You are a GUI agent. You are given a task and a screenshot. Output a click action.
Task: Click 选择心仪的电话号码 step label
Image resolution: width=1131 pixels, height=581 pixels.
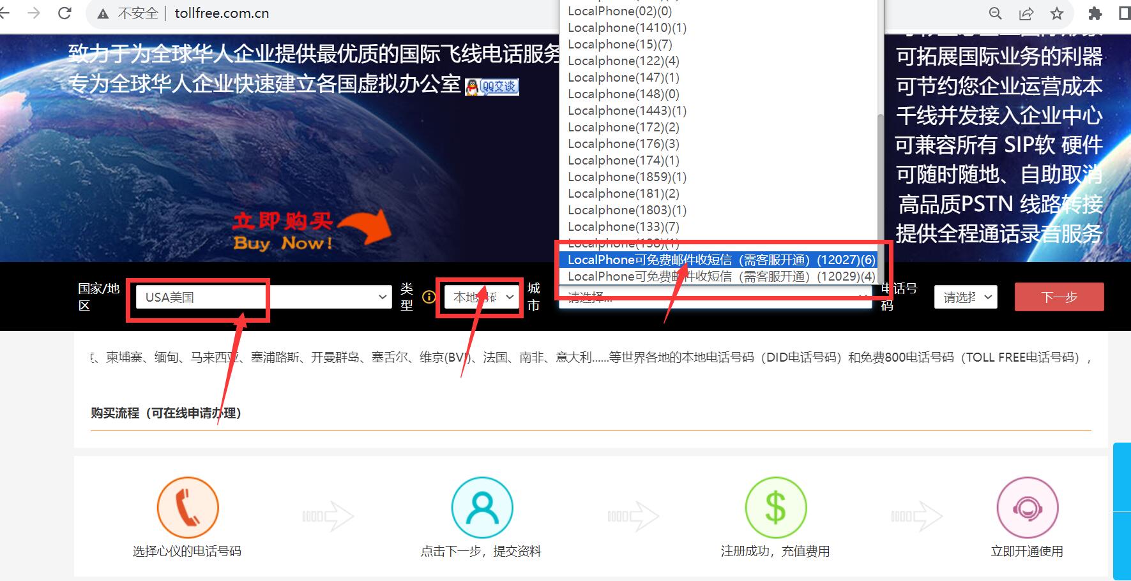187,551
